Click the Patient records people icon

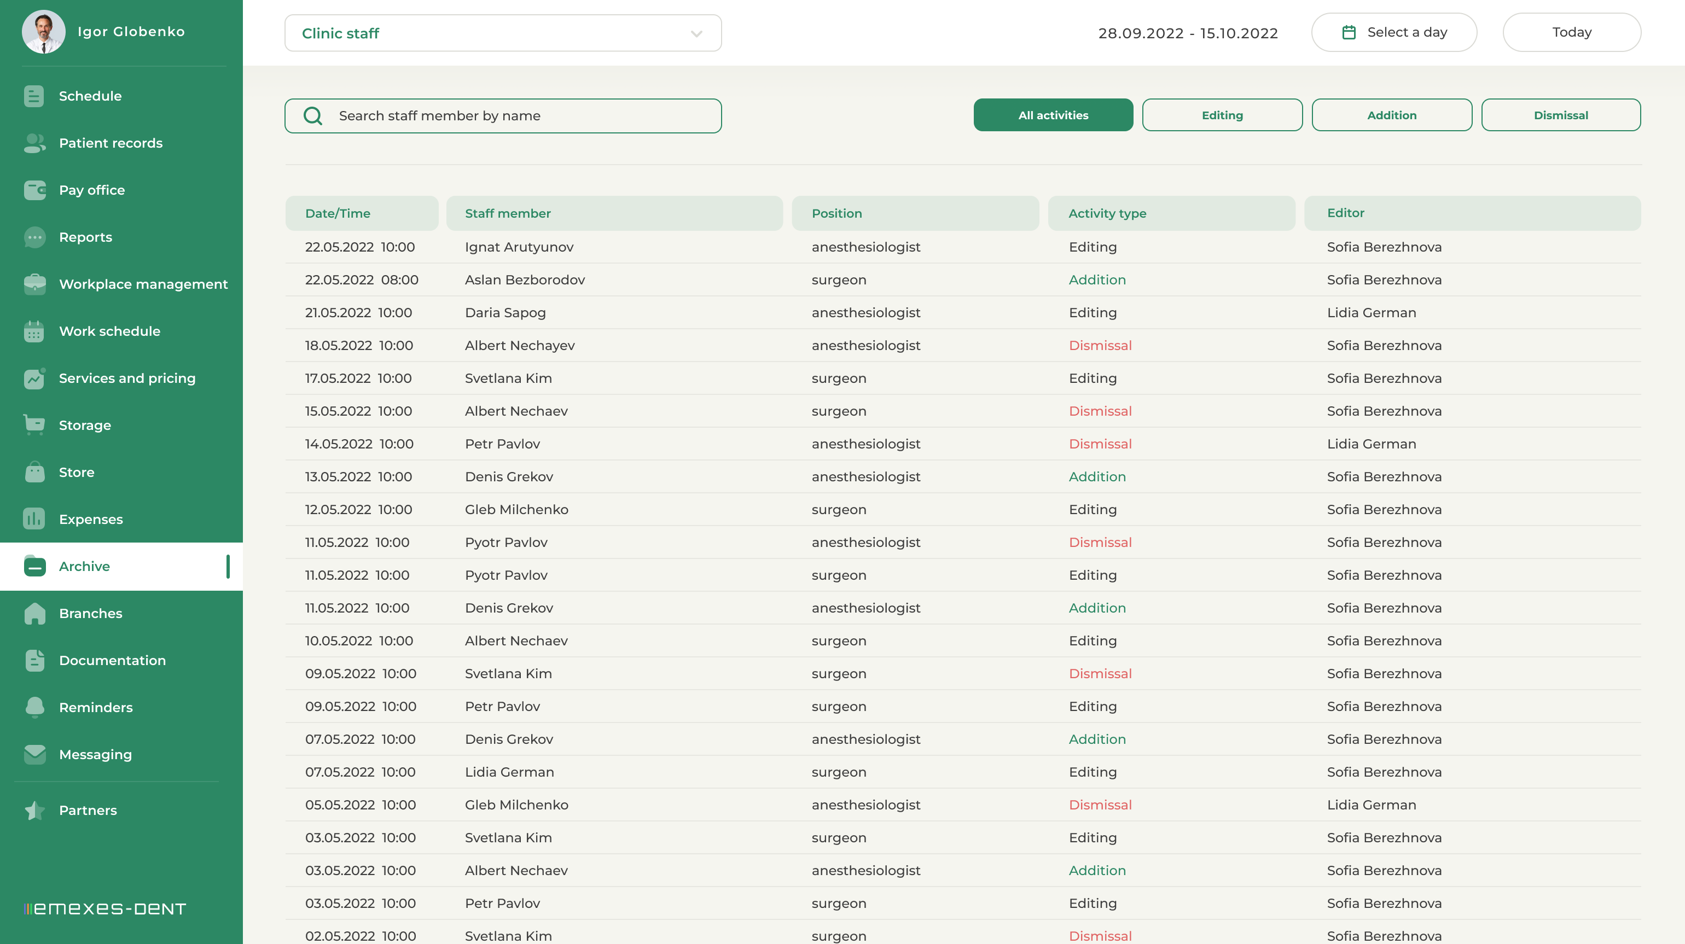tap(34, 143)
